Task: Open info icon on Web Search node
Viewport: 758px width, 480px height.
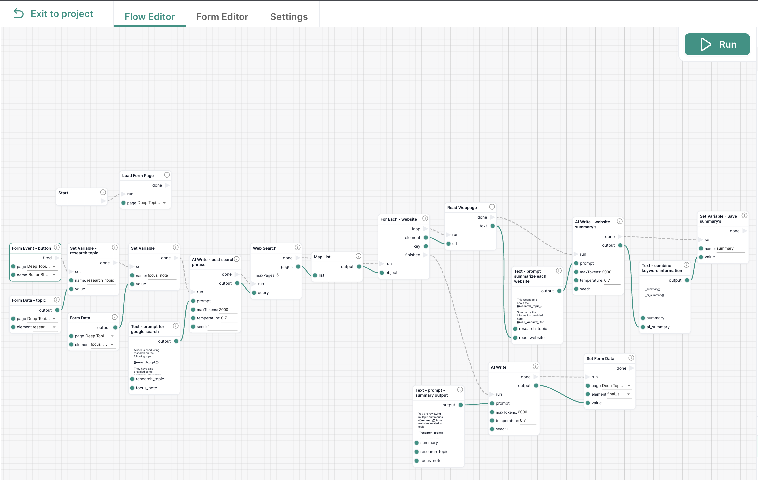Action: (298, 247)
